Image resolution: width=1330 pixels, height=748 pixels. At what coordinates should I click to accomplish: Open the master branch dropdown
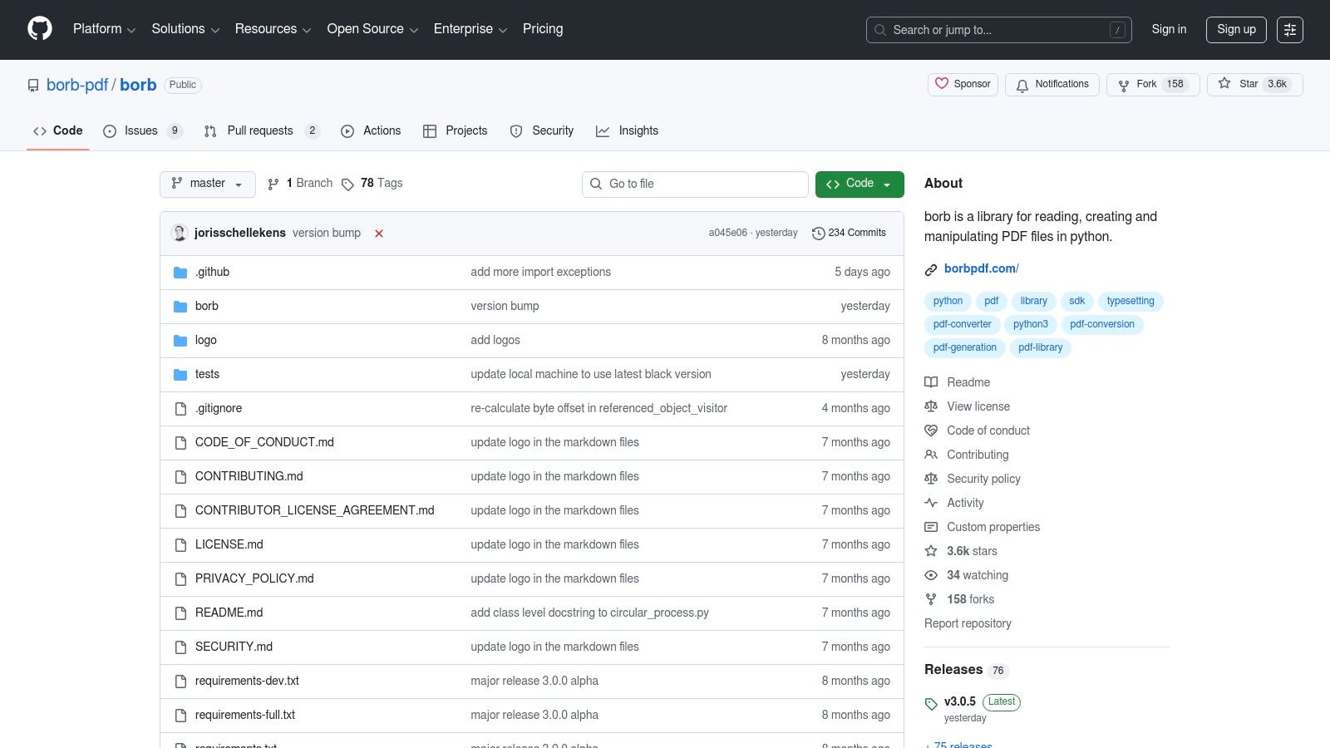pos(207,184)
